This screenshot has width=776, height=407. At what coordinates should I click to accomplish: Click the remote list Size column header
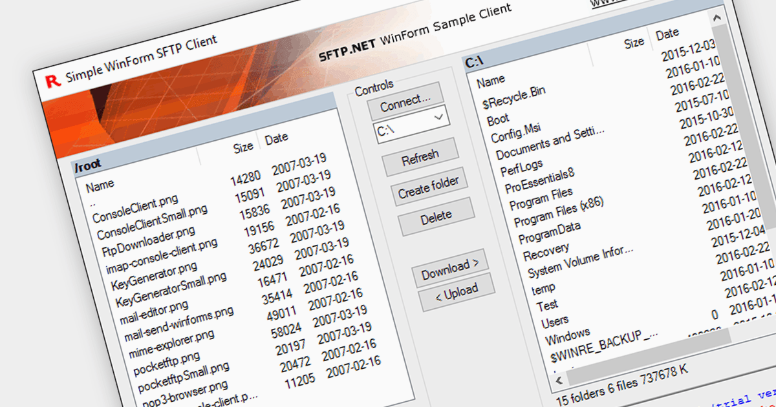[243, 147]
